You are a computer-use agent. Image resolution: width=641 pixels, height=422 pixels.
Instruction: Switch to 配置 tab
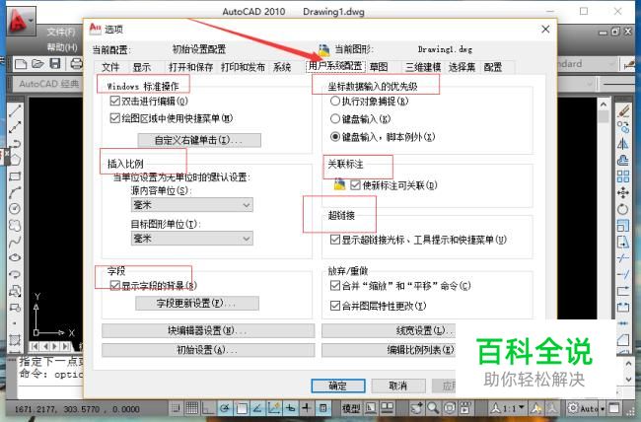click(x=493, y=67)
